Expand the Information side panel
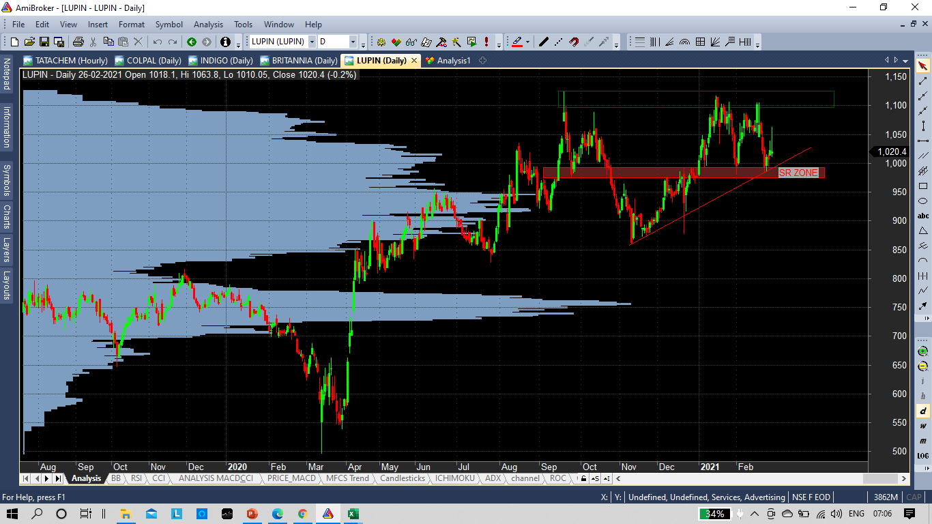 click(7, 127)
